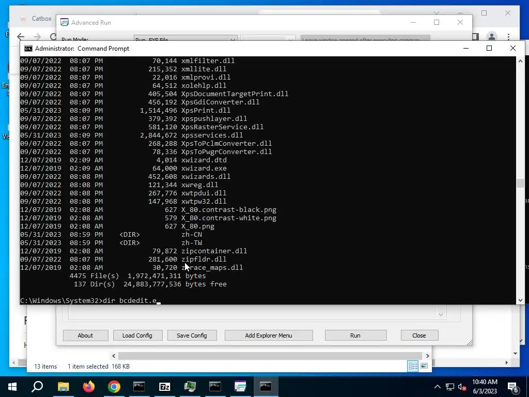Open the first console window taskbar icon
This screenshot has height=397, width=529.
139,387
